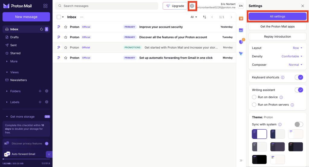Show Keyboard shortcuts info icon

click(x=282, y=77)
